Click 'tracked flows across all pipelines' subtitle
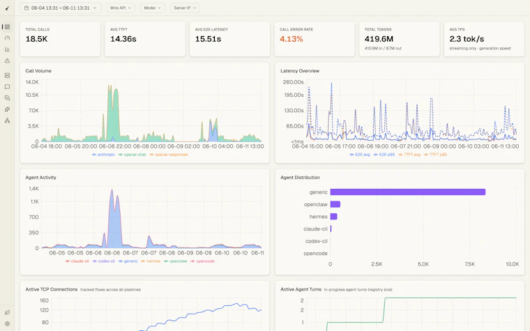The width and height of the screenshot is (530, 331). [x=110, y=290]
